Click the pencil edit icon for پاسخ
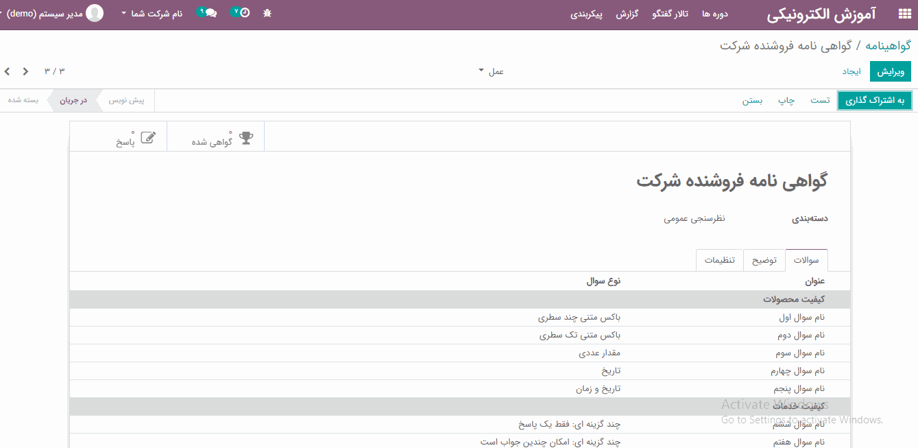The width and height of the screenshot is (918, 448). click(148, 138)
